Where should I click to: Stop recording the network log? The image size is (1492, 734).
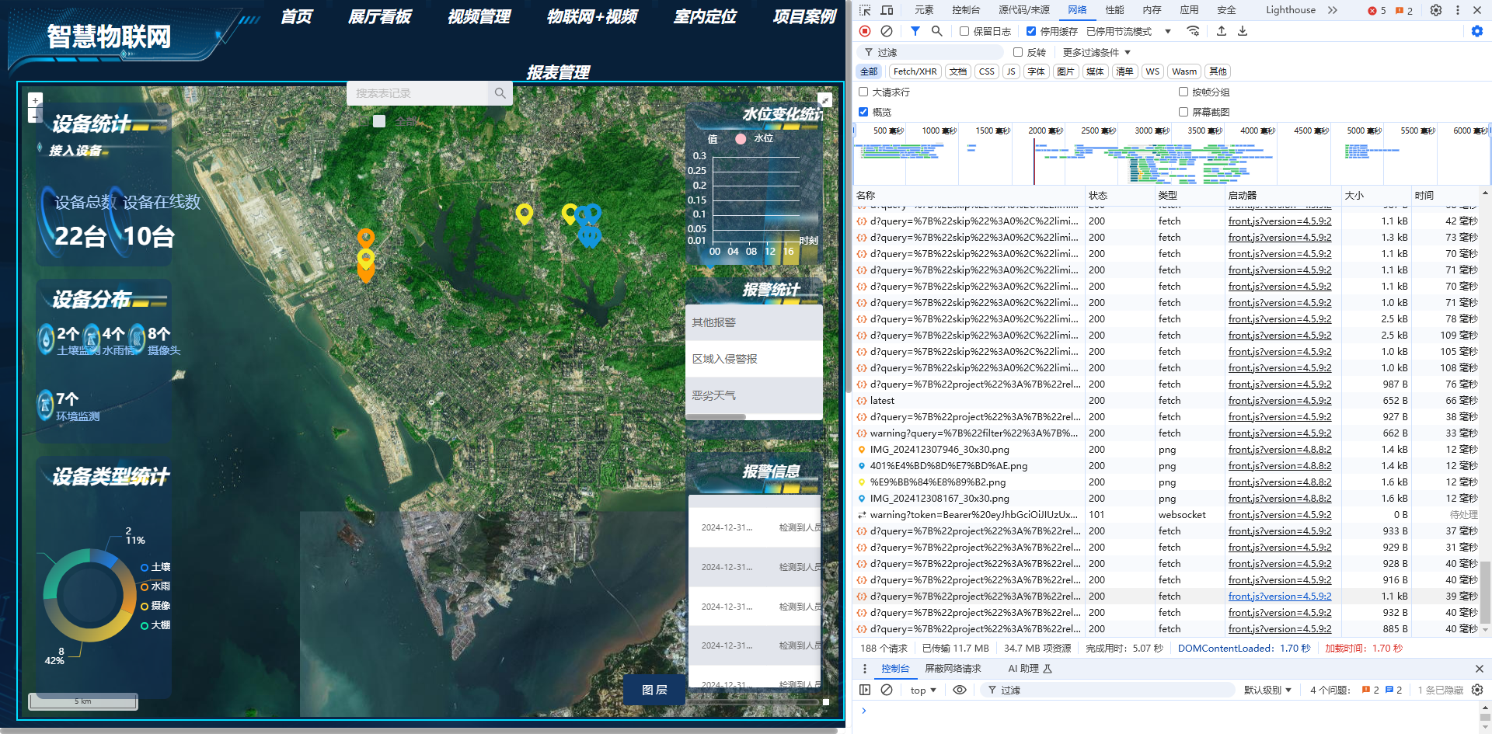[x=865, y=31]
